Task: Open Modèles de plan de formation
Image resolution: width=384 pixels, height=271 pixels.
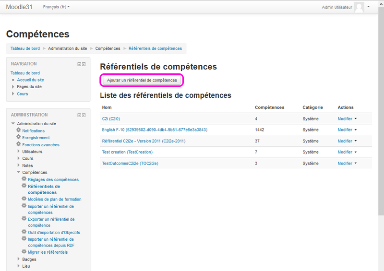Action: 54,199
